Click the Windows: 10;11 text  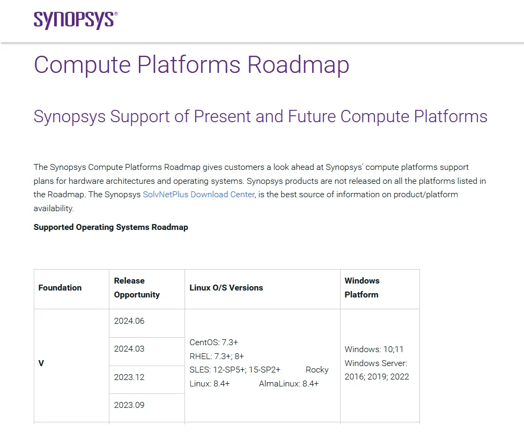[x=374, y=349]
